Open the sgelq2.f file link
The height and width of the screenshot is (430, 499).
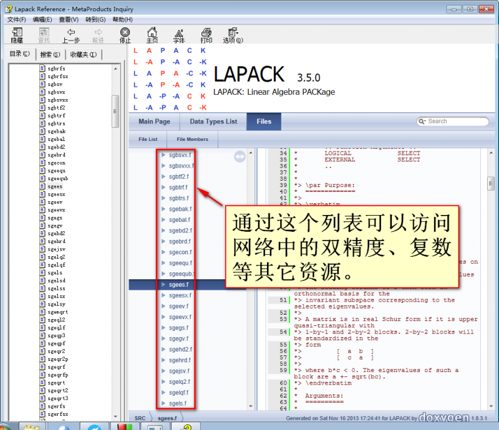180,381
